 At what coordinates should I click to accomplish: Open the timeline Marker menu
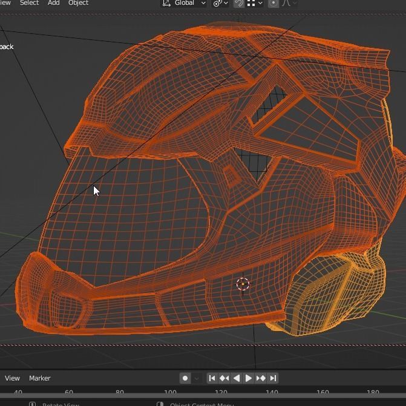coord(39,378)
